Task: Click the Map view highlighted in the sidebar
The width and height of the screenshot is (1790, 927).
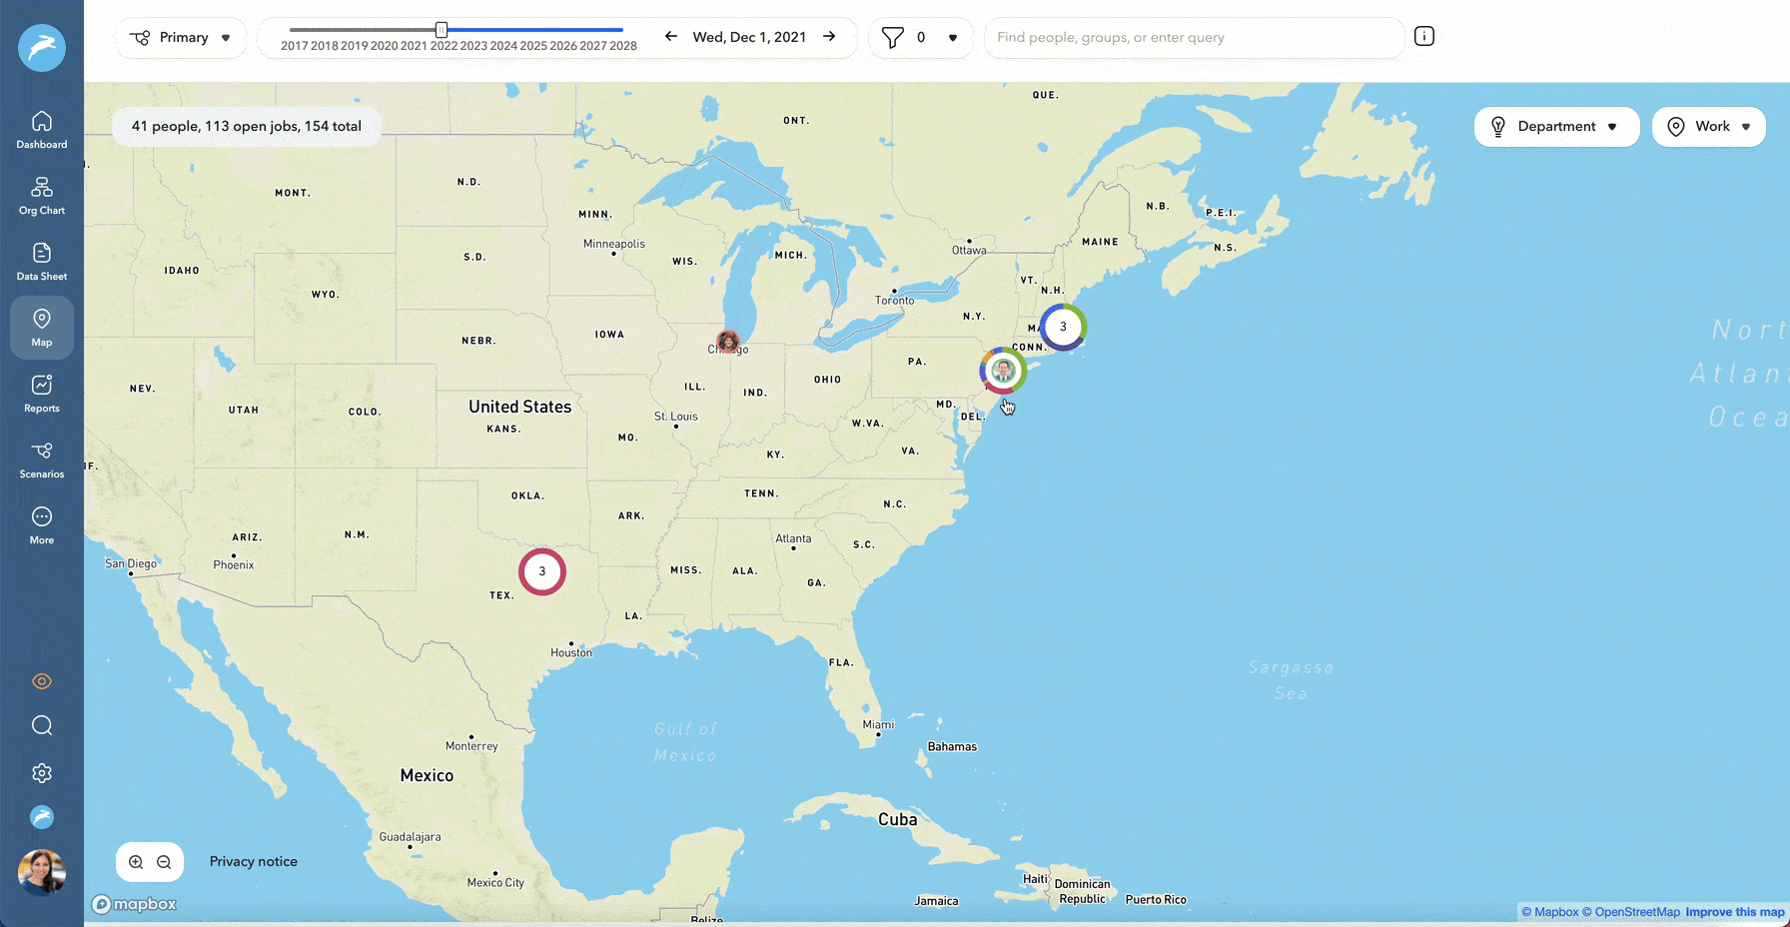Action: pos(41,327)
